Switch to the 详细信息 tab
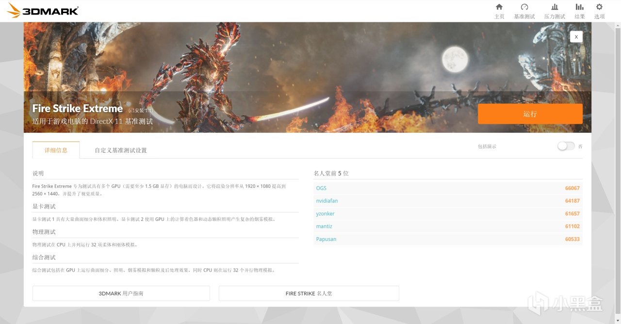Image resolution: width=621 pixels, height=324 pixels. (56, 150)
